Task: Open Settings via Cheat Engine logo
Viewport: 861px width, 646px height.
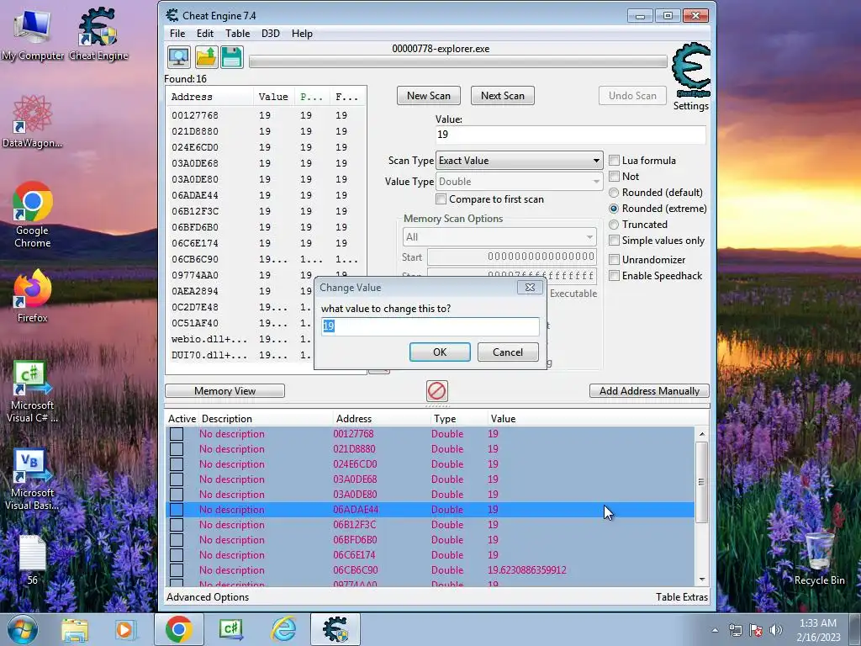Action: point(691,77)
